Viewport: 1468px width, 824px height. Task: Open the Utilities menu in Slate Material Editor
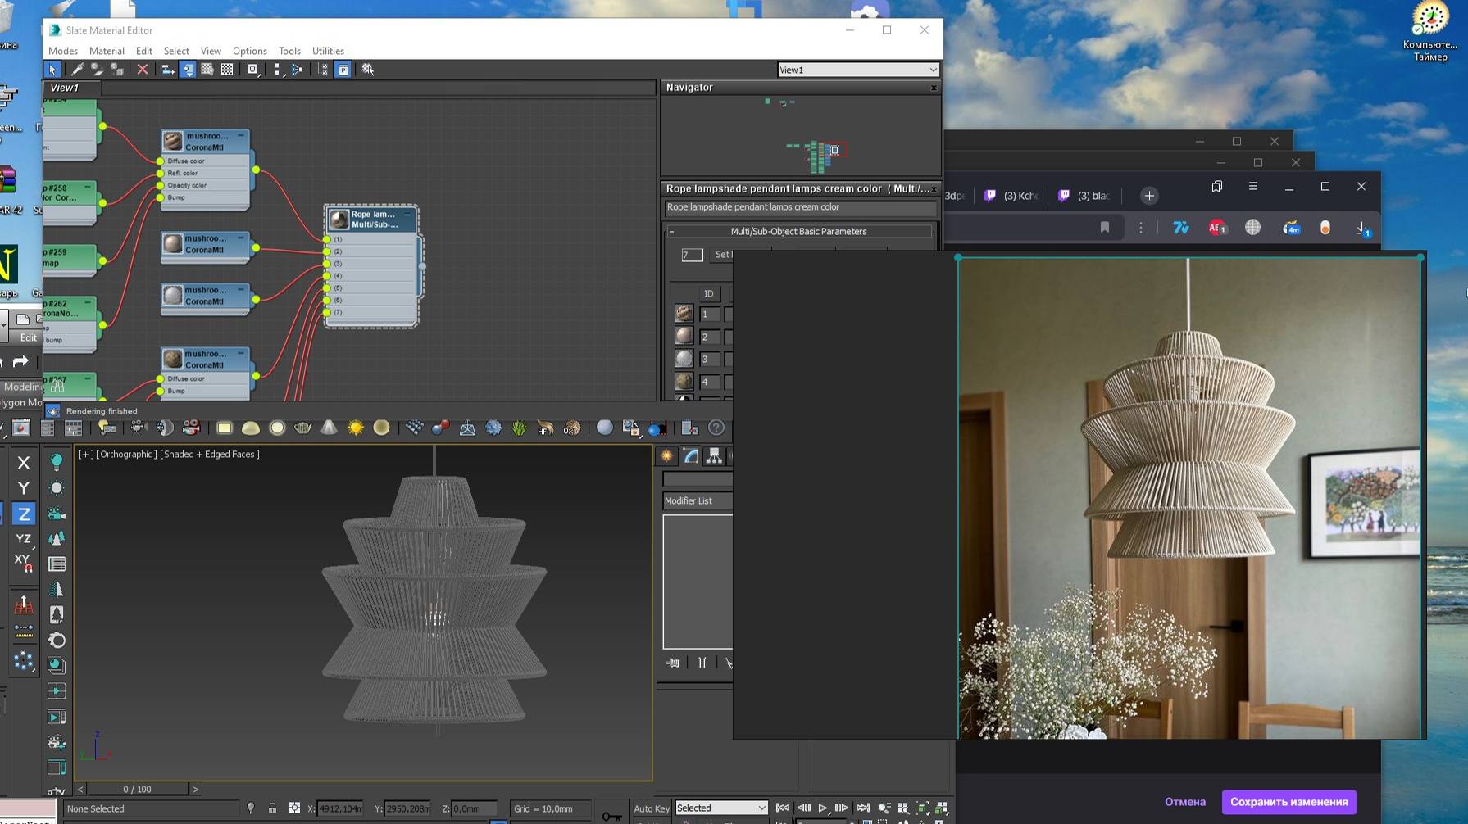pyautogui.click(x=328, y=50)
